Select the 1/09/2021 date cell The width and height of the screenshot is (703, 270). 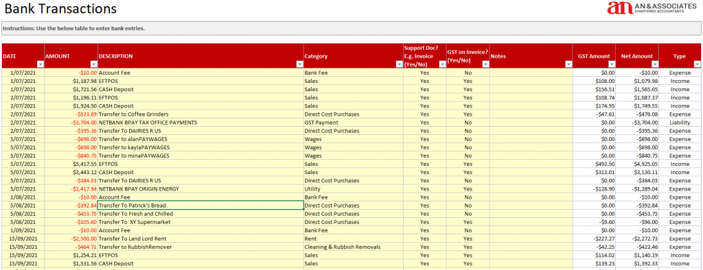point(23,230)
